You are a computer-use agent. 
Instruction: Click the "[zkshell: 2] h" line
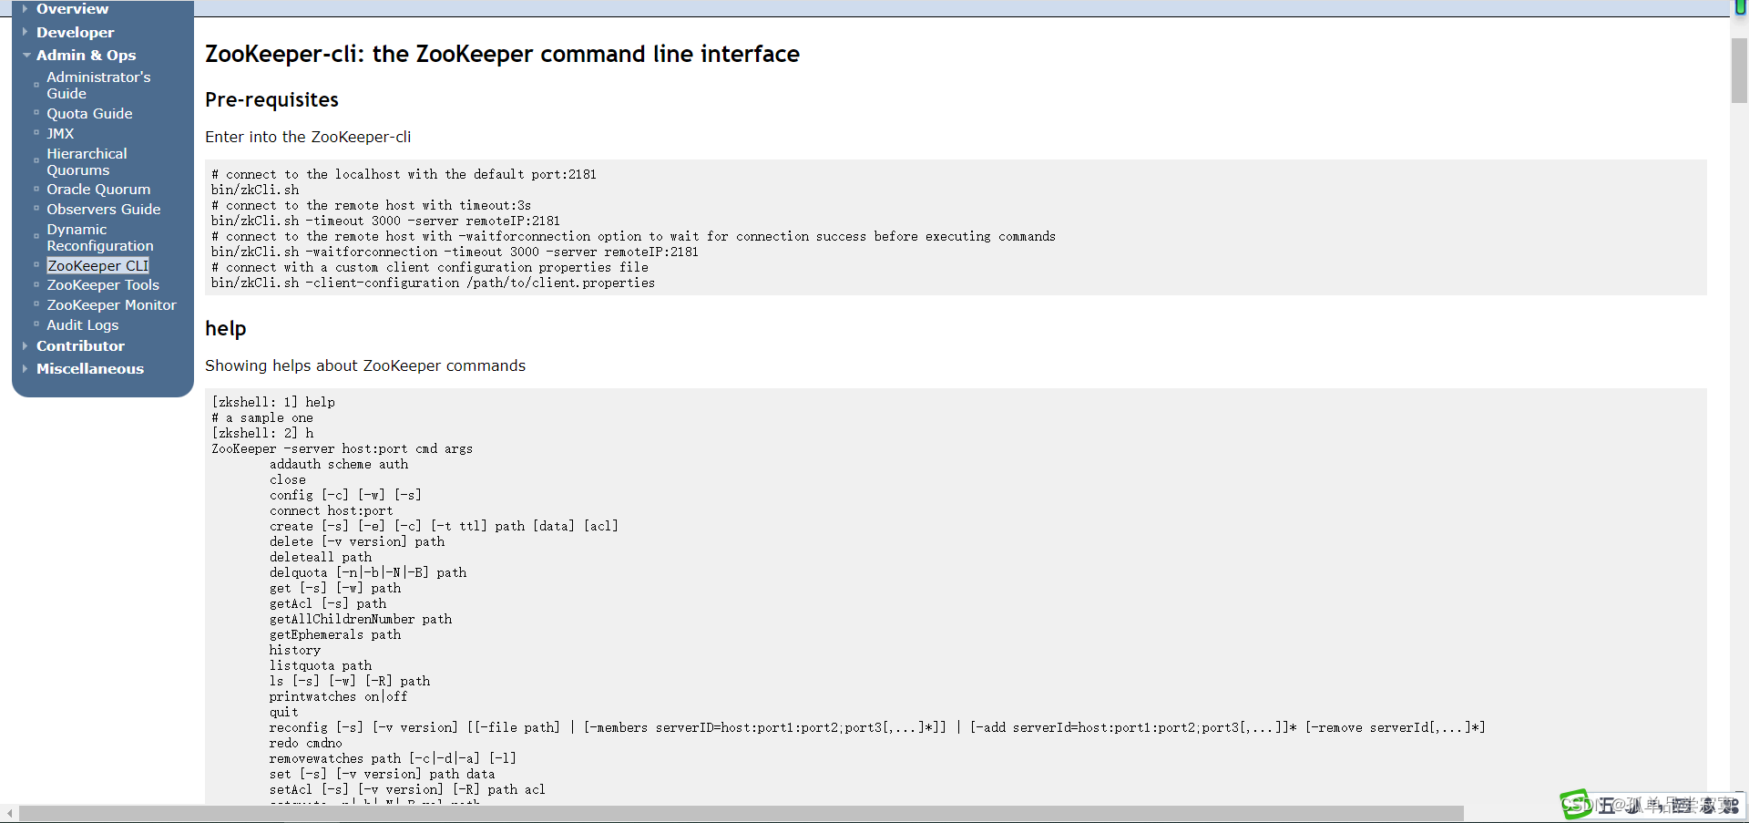click(262, 433)
